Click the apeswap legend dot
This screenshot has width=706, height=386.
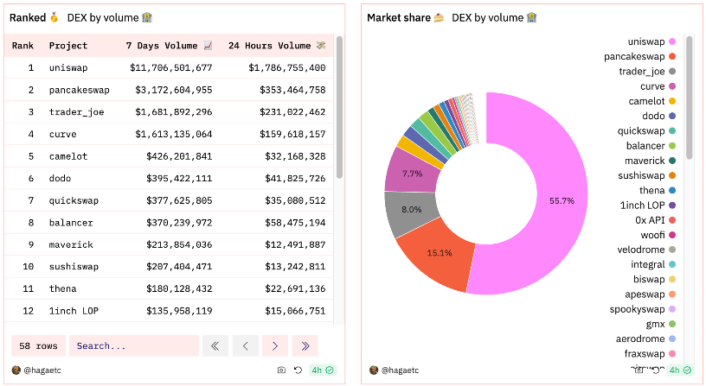672,294
